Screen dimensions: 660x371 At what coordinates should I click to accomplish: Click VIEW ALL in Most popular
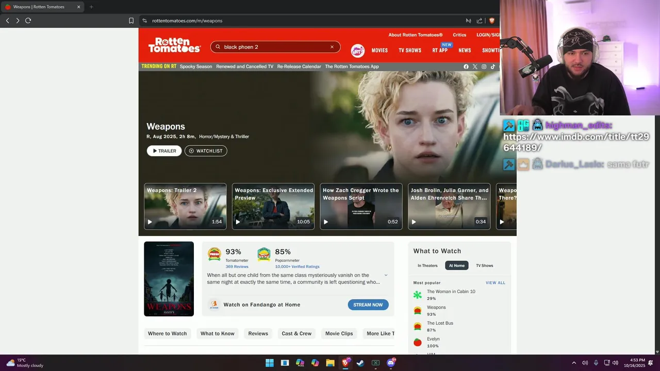[496, 283]
